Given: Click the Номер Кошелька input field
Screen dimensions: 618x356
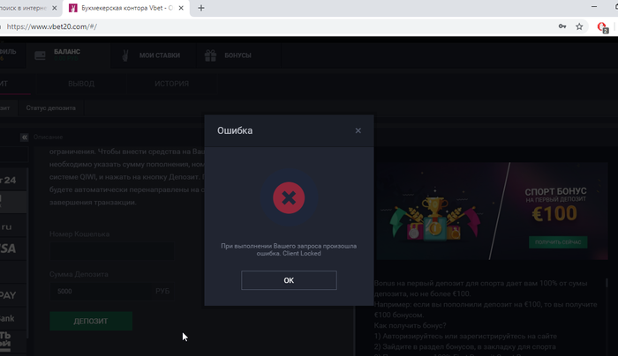Looking at the screenshot, I should click(112, 250).
